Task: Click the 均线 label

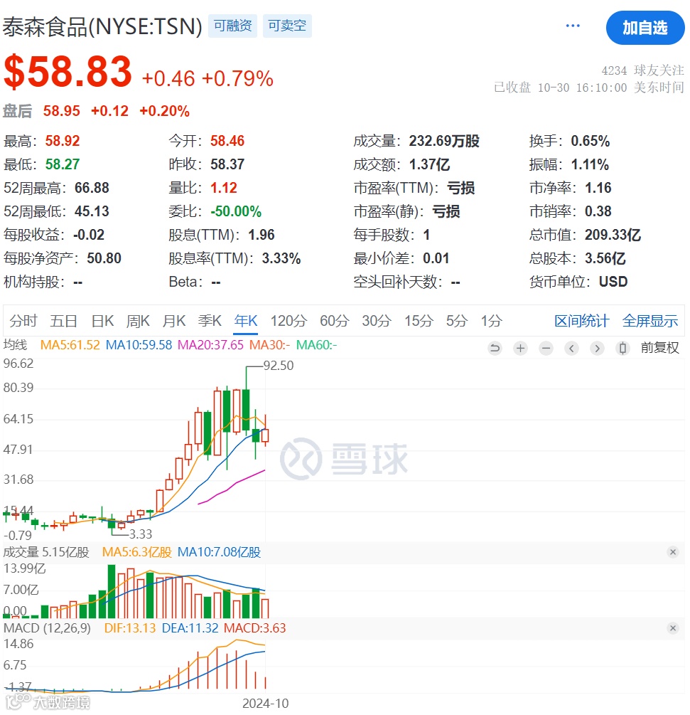Action: (16, 345)
